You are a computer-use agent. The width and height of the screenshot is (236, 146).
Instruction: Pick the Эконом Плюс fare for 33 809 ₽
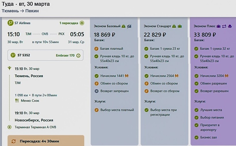point(205,35)
